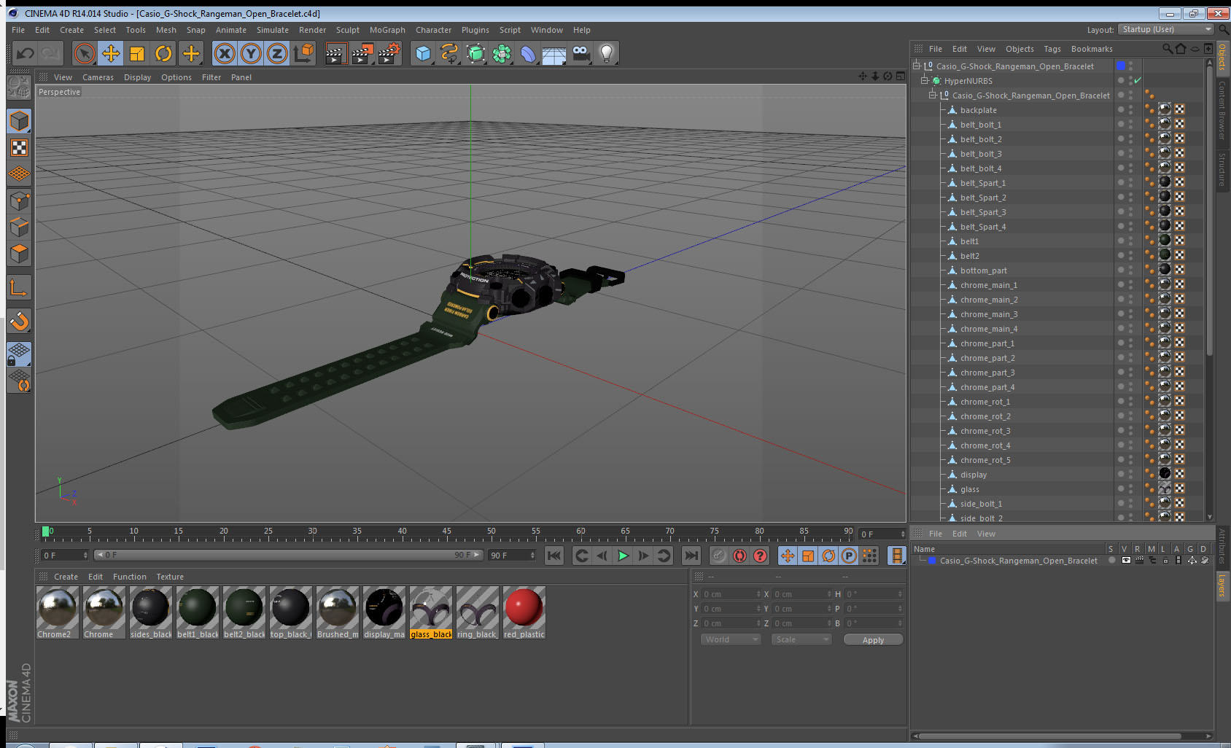Select the red_plastic material swatch
The height and width of the screenshot is (748, 1231).
[524, 613]
